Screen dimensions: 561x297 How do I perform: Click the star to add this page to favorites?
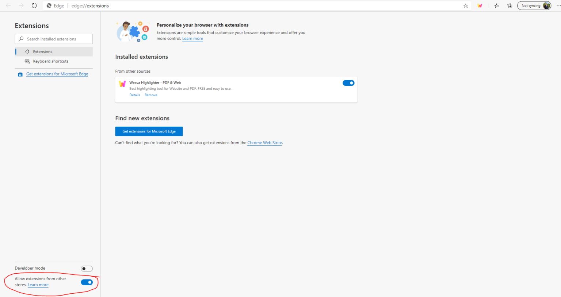465,5
